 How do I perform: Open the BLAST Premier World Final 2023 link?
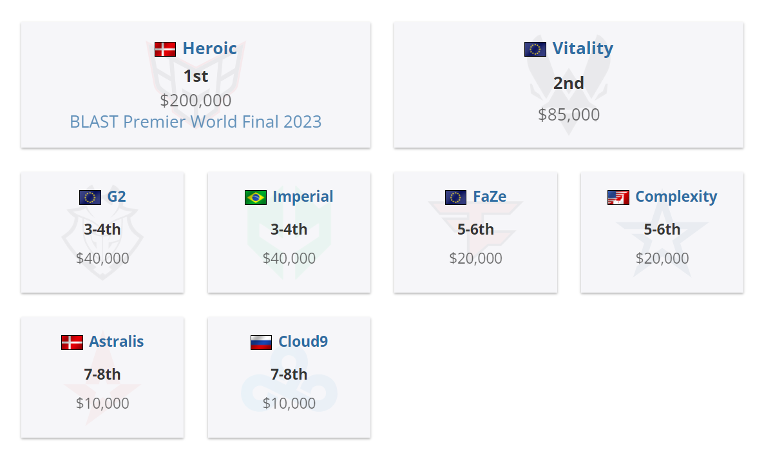195,121
